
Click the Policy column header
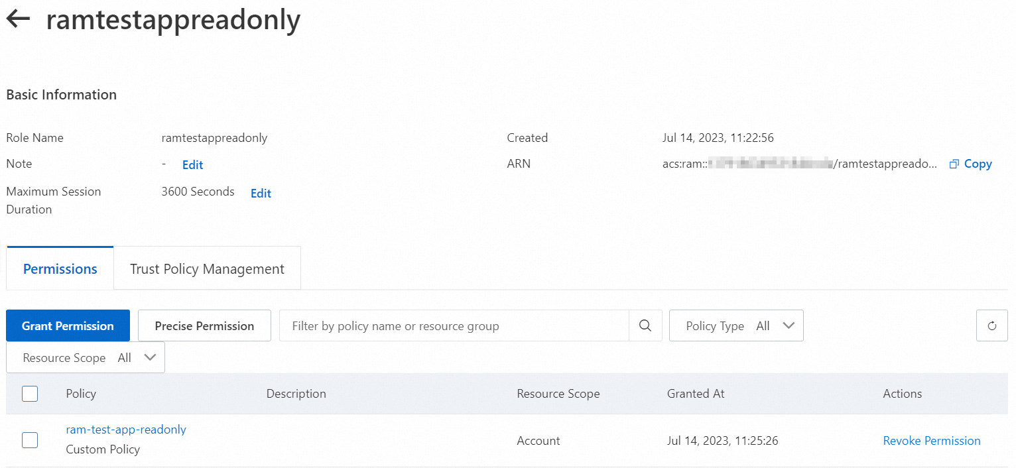(x=81, y=394)
